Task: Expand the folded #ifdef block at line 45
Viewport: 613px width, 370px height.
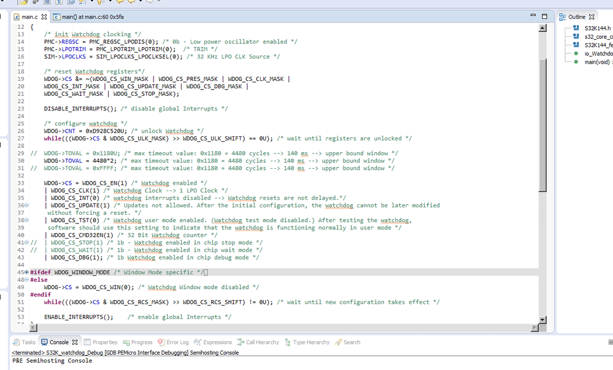Action: tap(26, 272)
